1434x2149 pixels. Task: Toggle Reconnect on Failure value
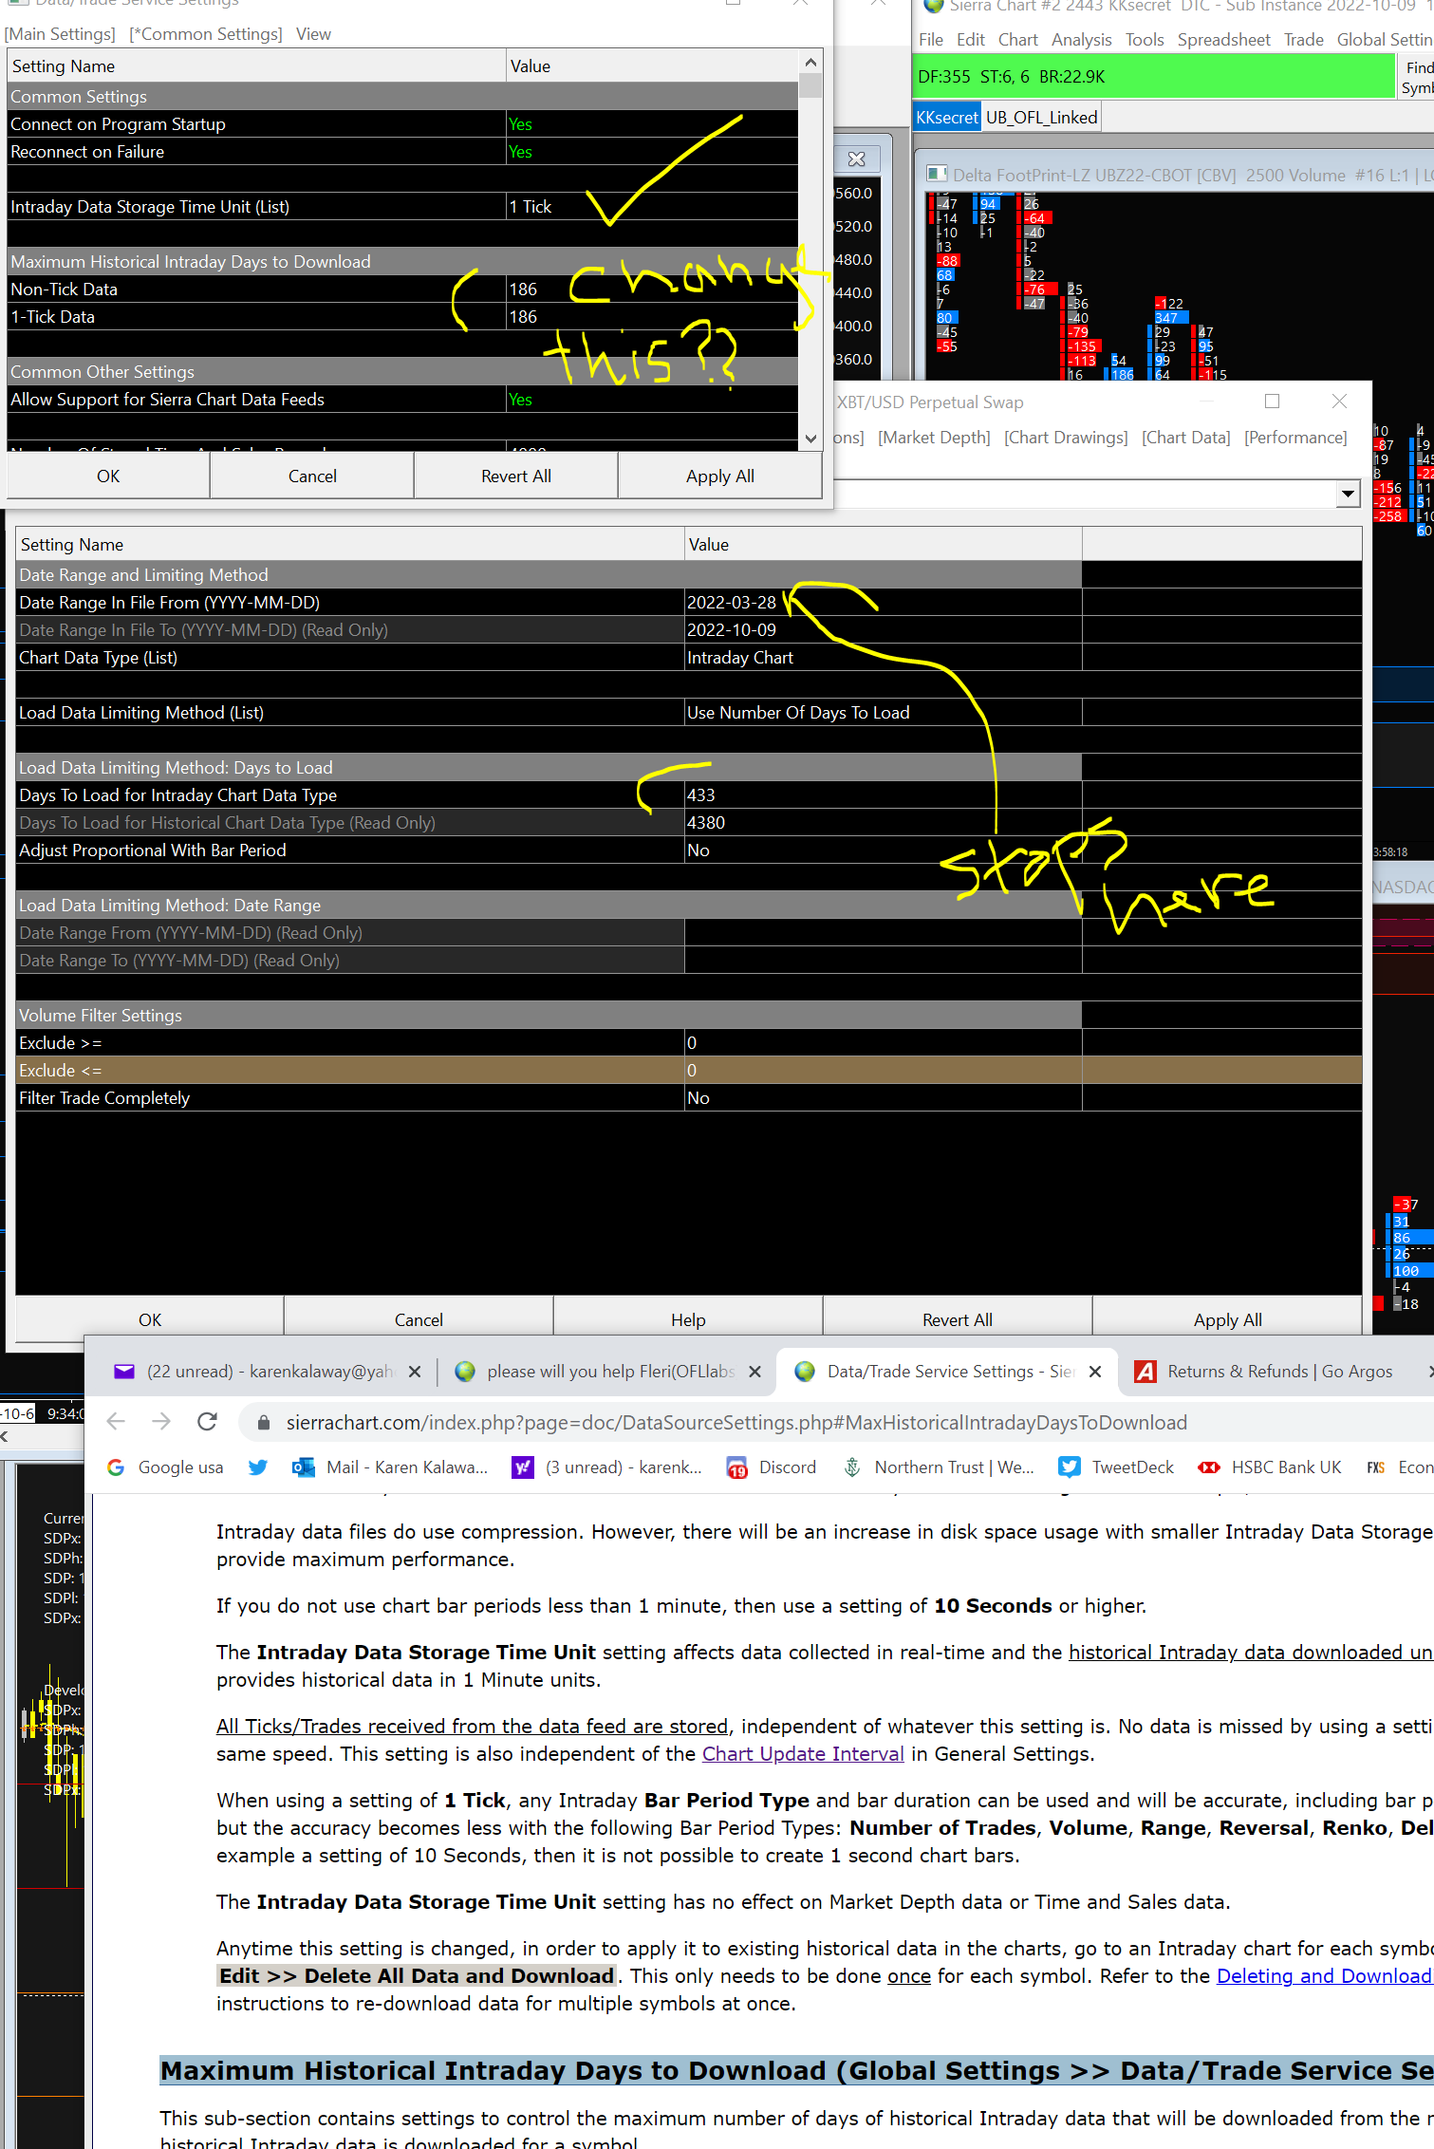[652, 152]
